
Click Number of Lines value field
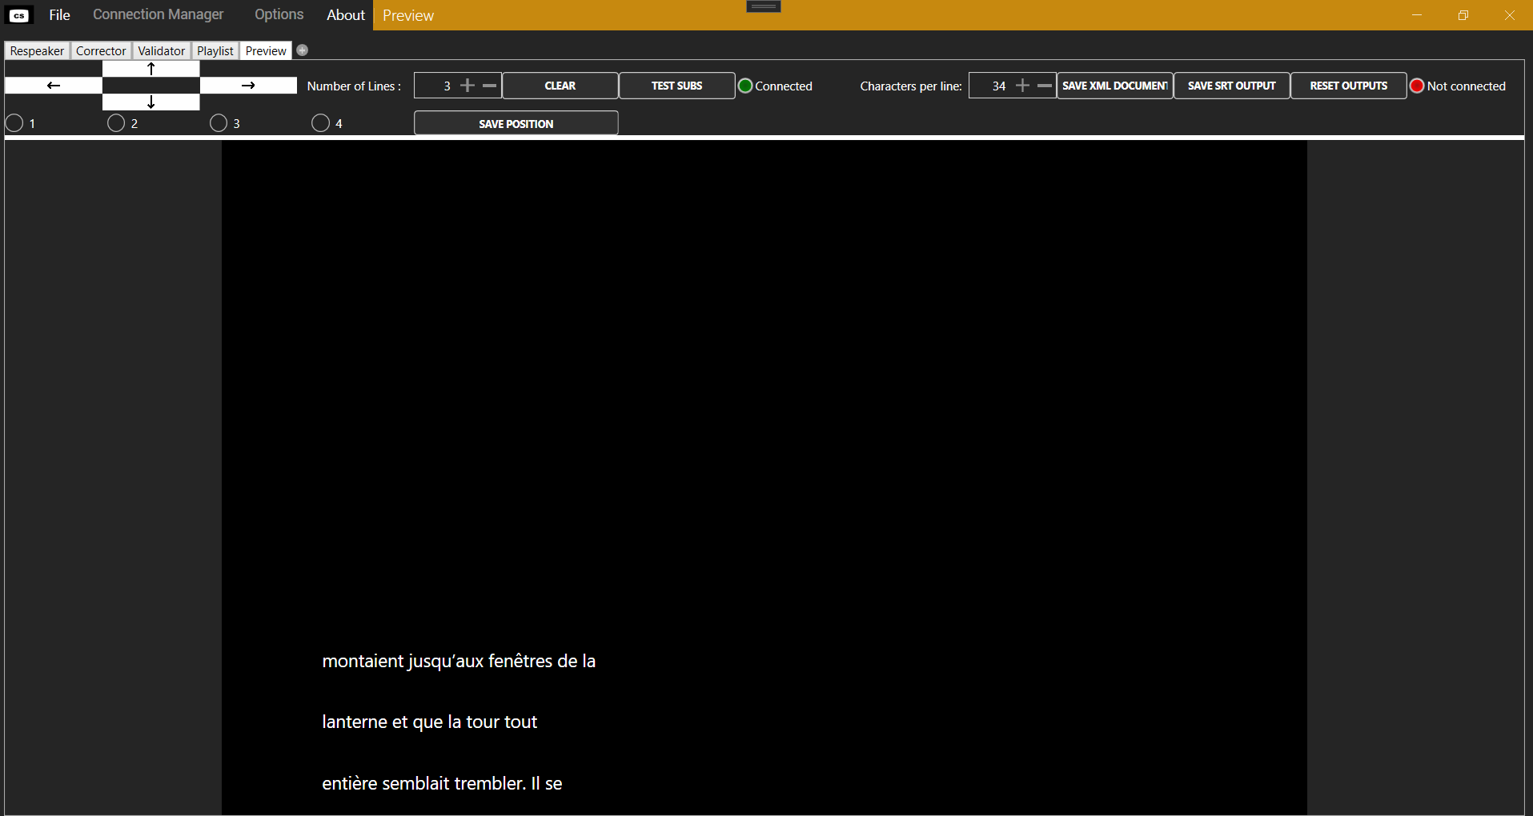436,86
